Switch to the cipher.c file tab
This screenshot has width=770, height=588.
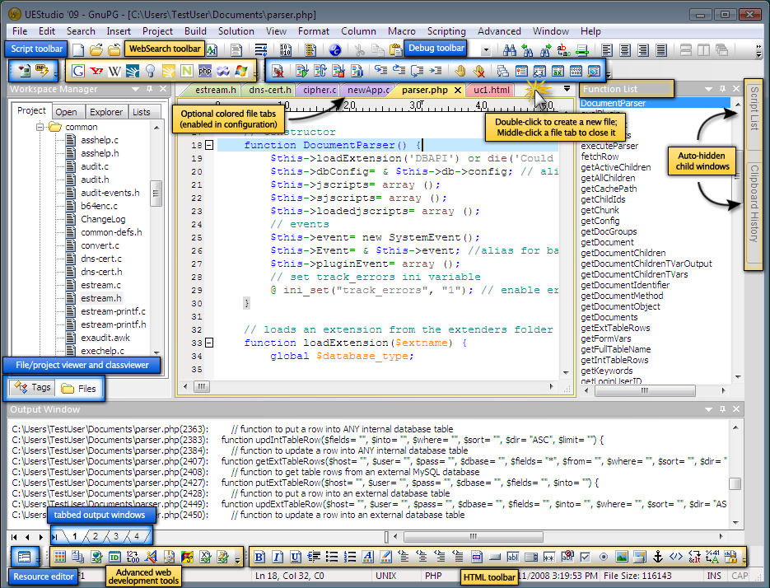[320, 90]
